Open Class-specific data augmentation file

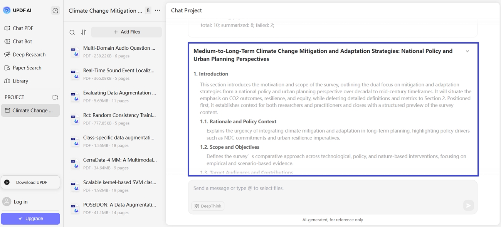(x=115, y=141)
